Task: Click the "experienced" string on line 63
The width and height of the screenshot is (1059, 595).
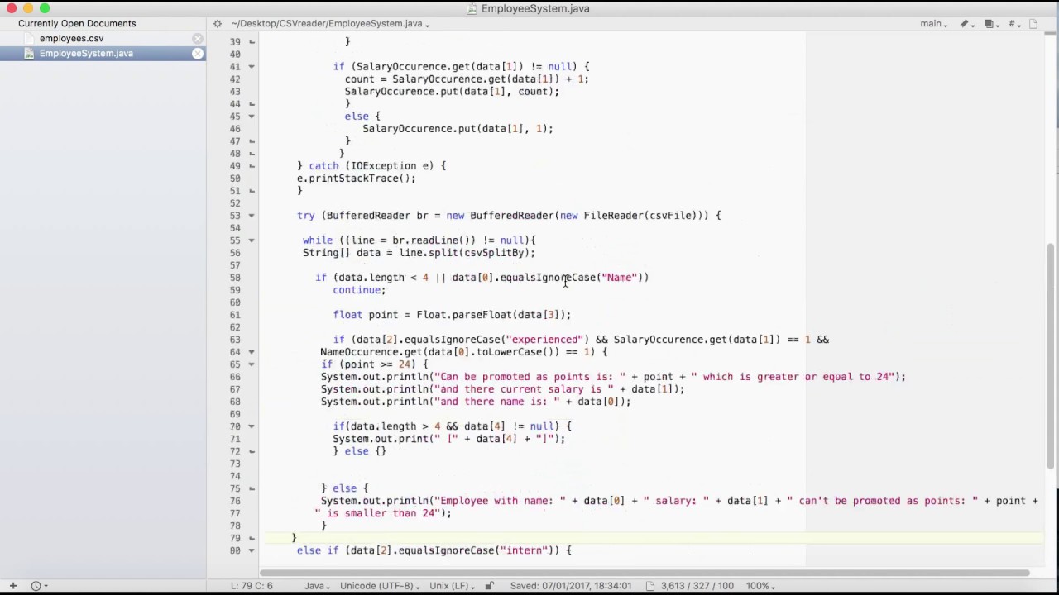Action: (x=545, y=340)
